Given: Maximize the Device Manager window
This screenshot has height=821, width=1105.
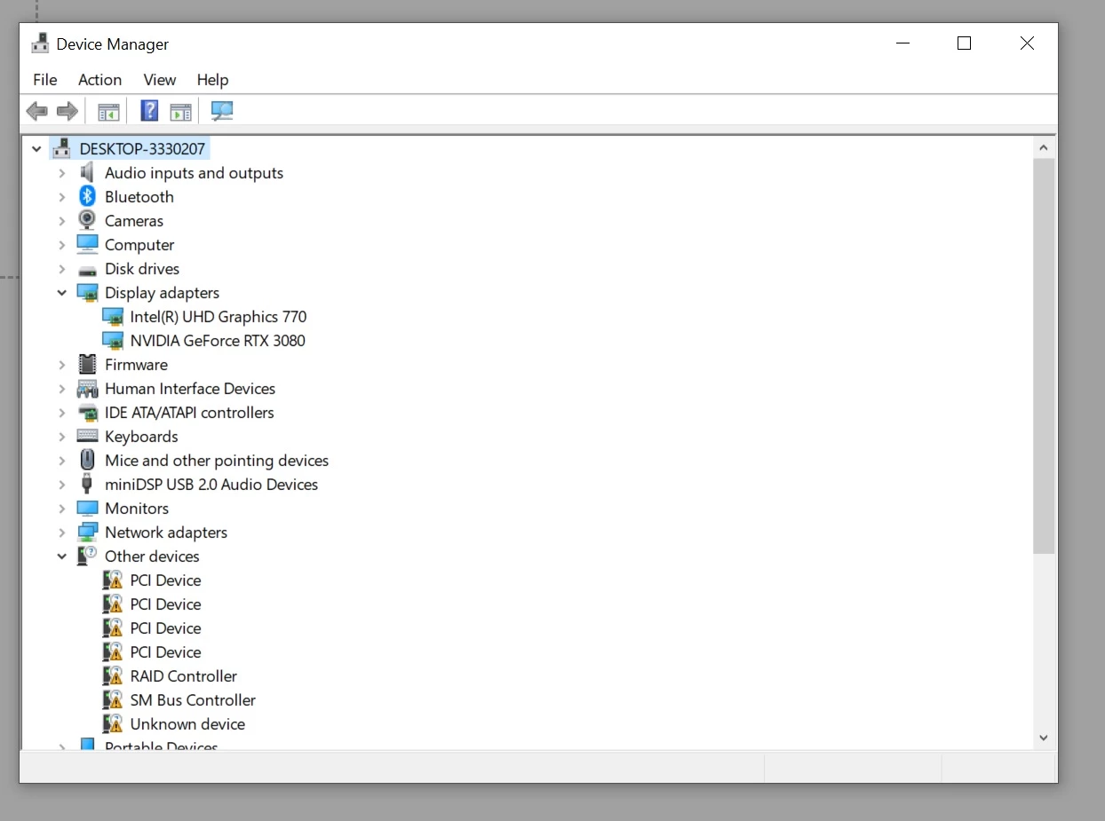Looking at the screenshot, I should (x=964, y=43).
